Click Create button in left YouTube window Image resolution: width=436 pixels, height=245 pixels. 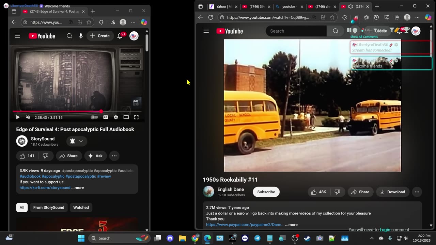click(100, 36)
